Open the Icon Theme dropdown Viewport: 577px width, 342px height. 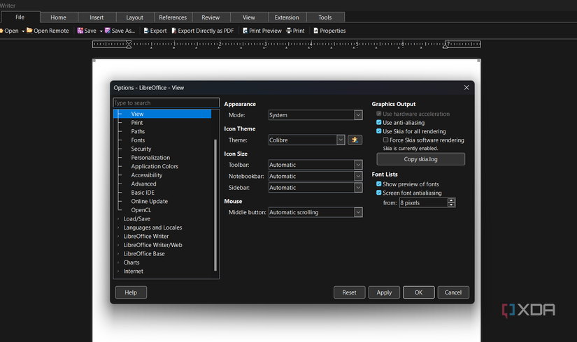click(x=306, y=140)
